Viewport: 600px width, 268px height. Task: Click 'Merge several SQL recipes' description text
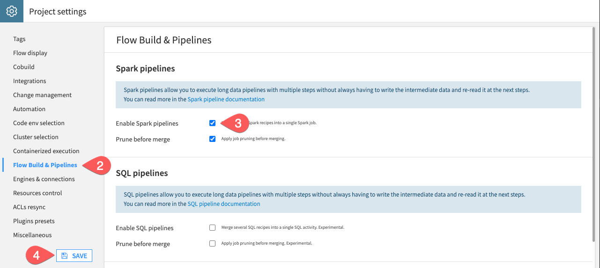point(283,227)
